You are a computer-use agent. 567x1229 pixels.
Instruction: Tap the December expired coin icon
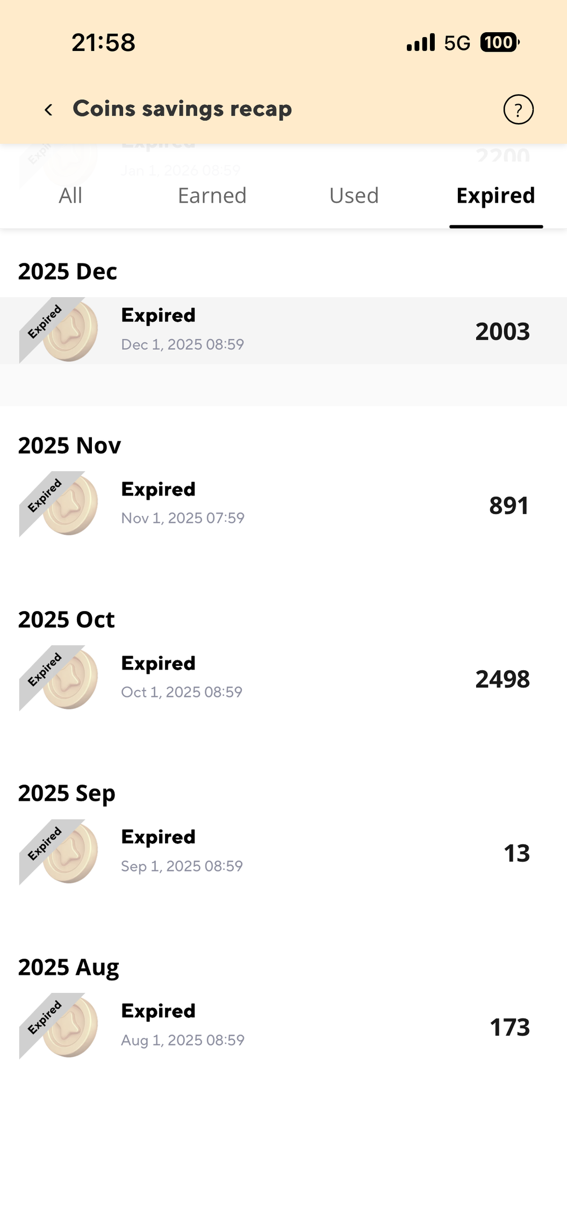click(x=59, y=330)
